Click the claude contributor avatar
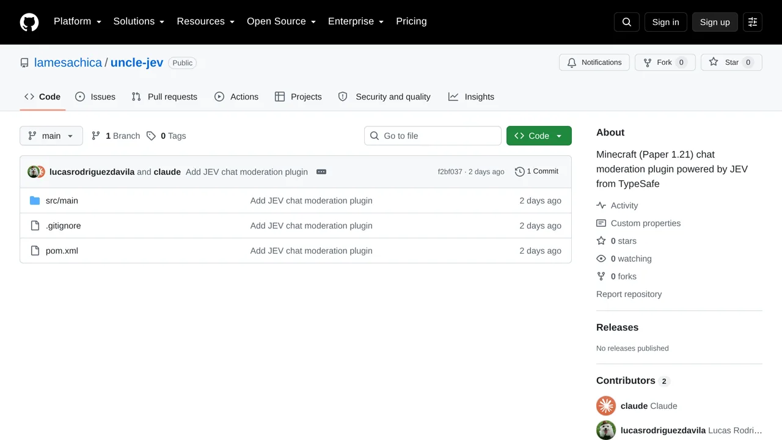Screen dimensions: 782x440 pos(606,406)
